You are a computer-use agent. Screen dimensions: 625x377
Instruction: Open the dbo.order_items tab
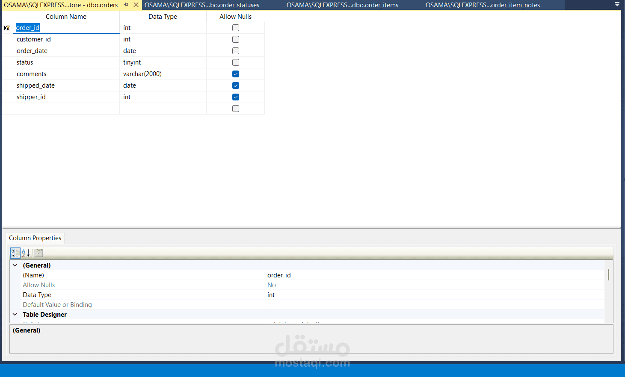342,5
